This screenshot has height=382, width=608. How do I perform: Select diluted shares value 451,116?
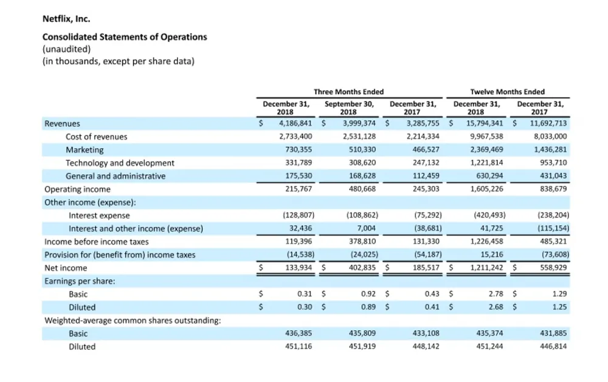point(299,347)
